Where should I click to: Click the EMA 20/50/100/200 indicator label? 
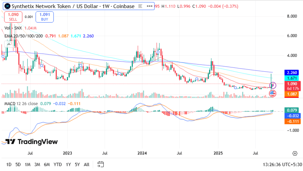pyautogui.click(x=24, y=36)
